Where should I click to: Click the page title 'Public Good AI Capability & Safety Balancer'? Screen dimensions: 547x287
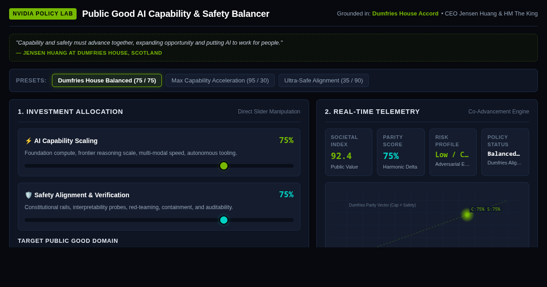tap(176, 14)
